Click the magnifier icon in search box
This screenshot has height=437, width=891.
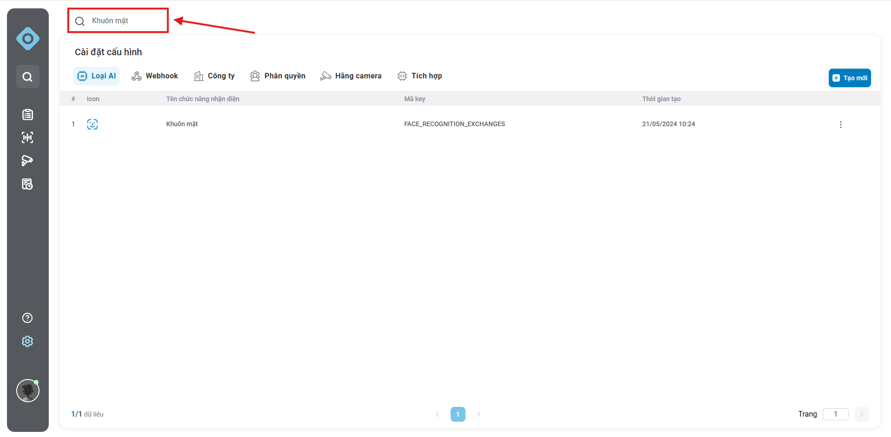click(80, 21)
